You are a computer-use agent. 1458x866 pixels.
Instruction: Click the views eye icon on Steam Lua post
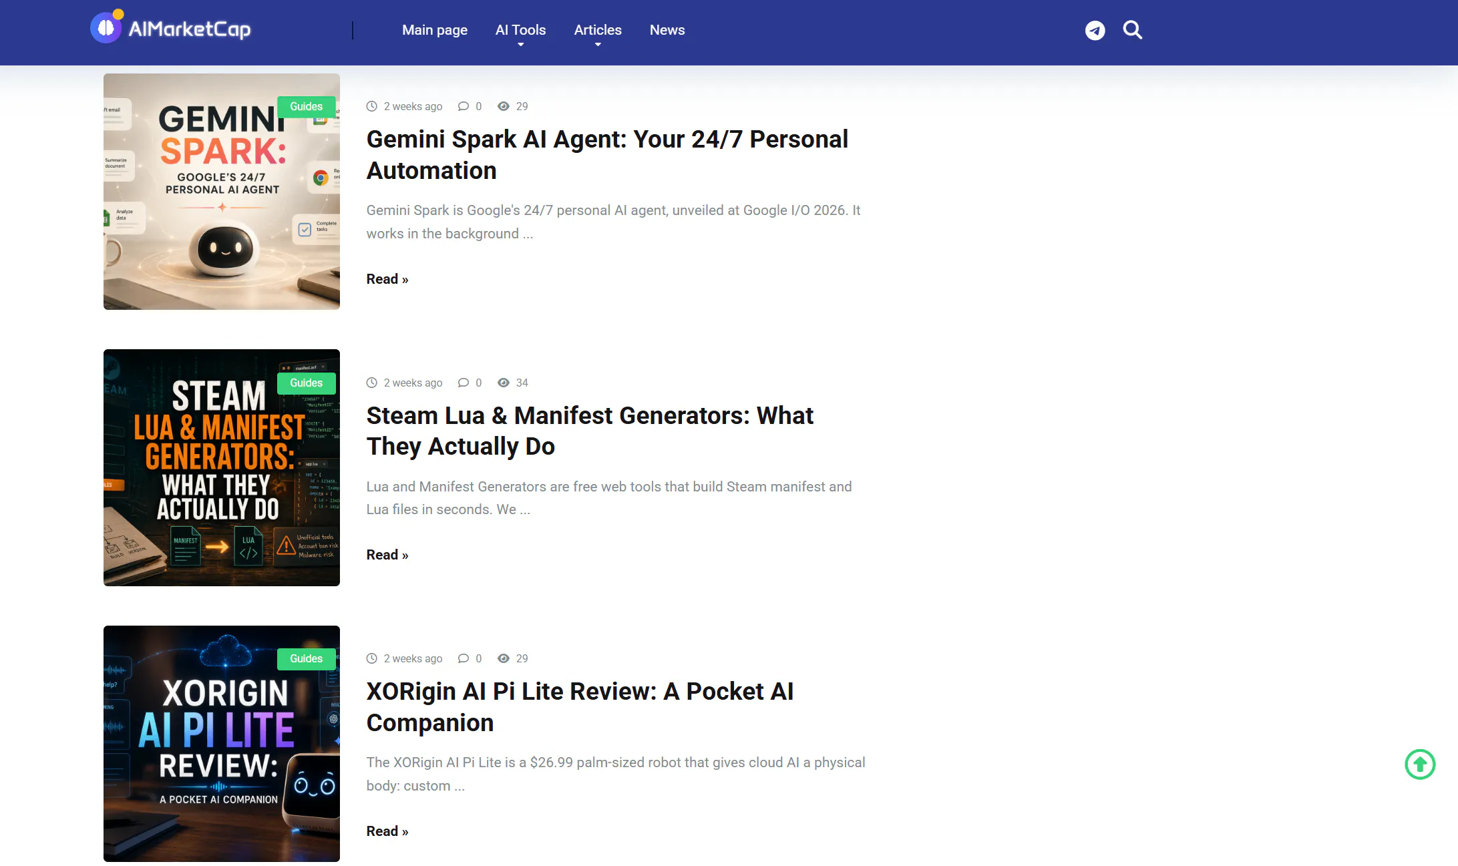pos(504,383)
